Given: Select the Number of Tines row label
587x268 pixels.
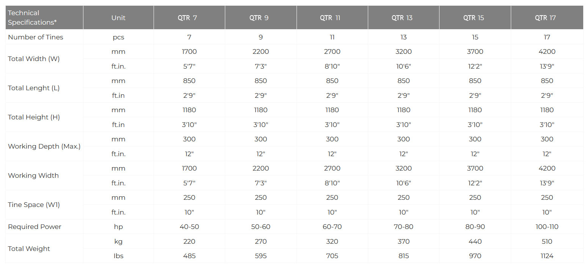Looking at the screenshot, I should point(36,37).
